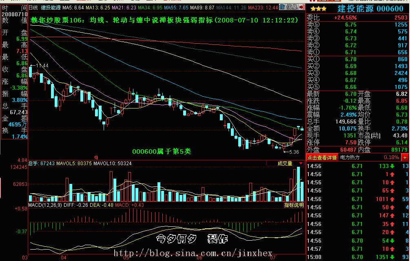Click the MA5 moving average label
The height and width of the screenshot is (261, 410).
coord(73,7)
